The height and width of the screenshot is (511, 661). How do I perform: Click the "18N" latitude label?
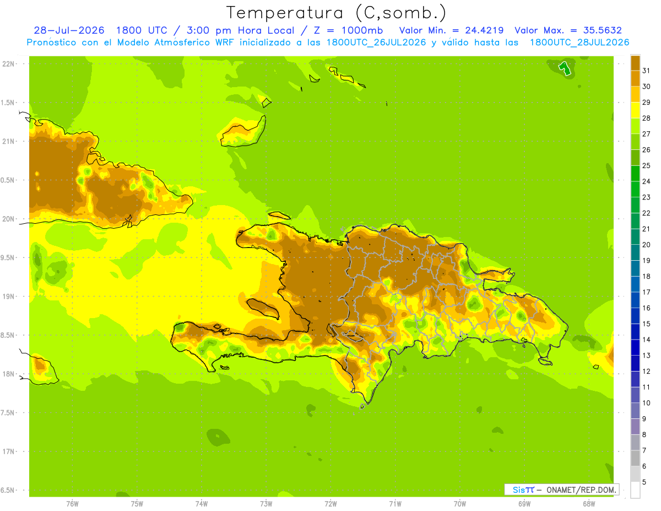coord(9,374)
